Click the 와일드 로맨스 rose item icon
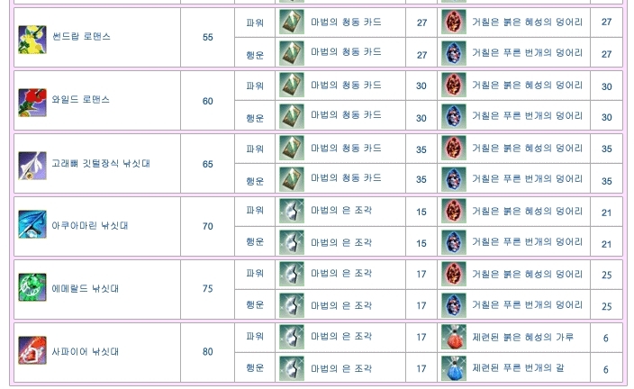The image size is (634, 389). (x=32, y=102)
